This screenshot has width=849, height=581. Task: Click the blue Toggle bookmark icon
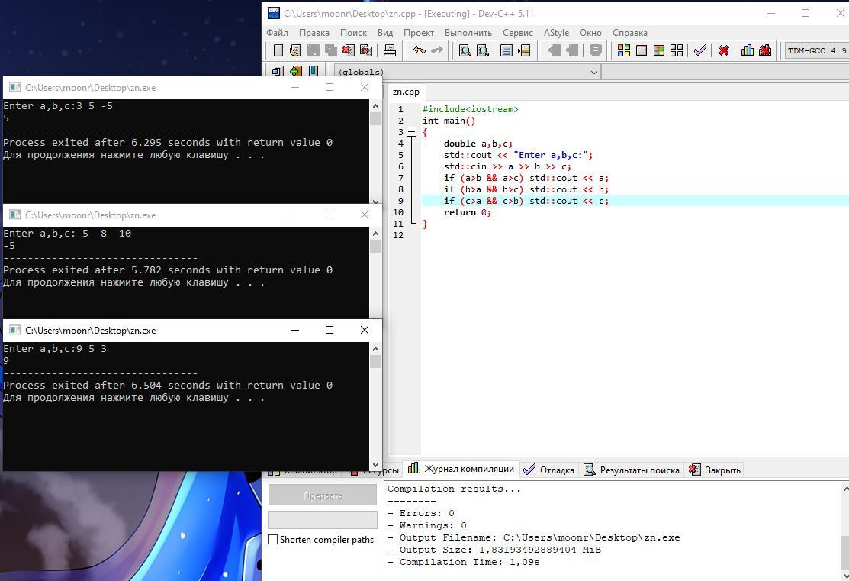pos(313,71)
